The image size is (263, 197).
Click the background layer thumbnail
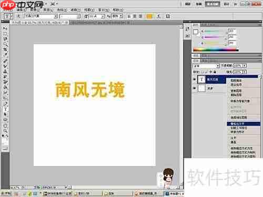click(x=201, y=88)
